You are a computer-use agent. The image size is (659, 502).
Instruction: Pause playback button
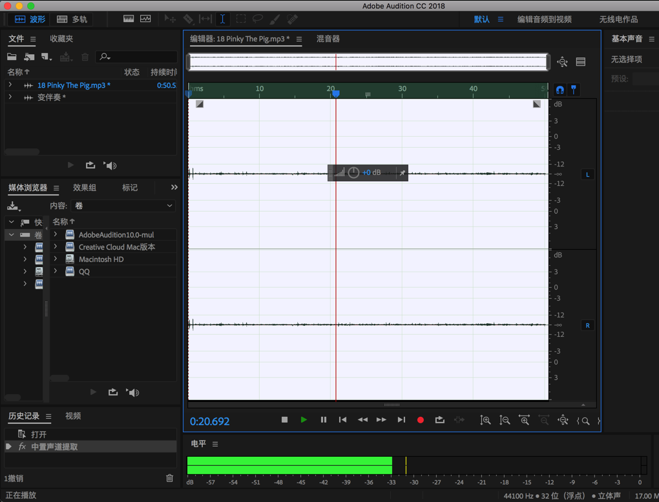click(323, 420)
